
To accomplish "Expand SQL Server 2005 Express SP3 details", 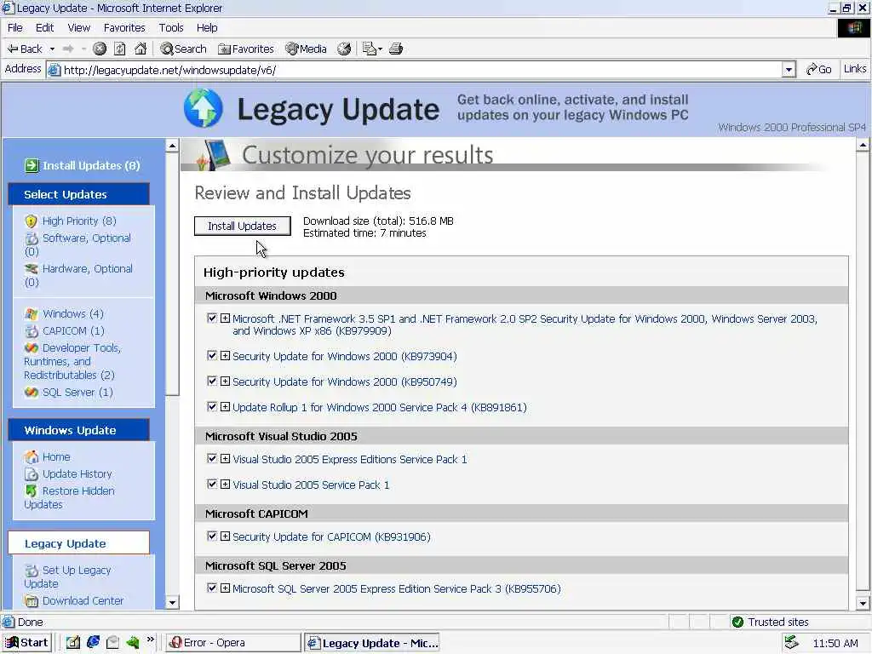I will [x=225, y=588].
